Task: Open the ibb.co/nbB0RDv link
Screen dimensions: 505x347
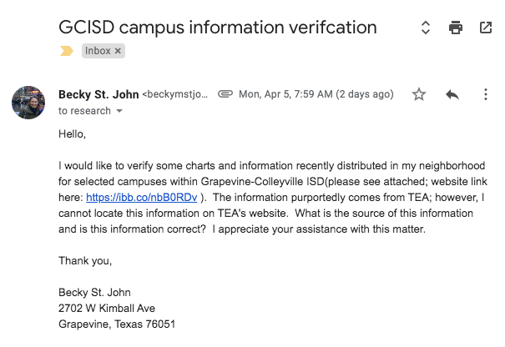Action: coord(141,198)
